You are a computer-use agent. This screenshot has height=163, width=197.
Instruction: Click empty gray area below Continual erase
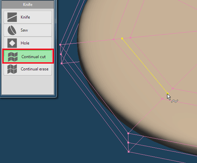(28, 85)
